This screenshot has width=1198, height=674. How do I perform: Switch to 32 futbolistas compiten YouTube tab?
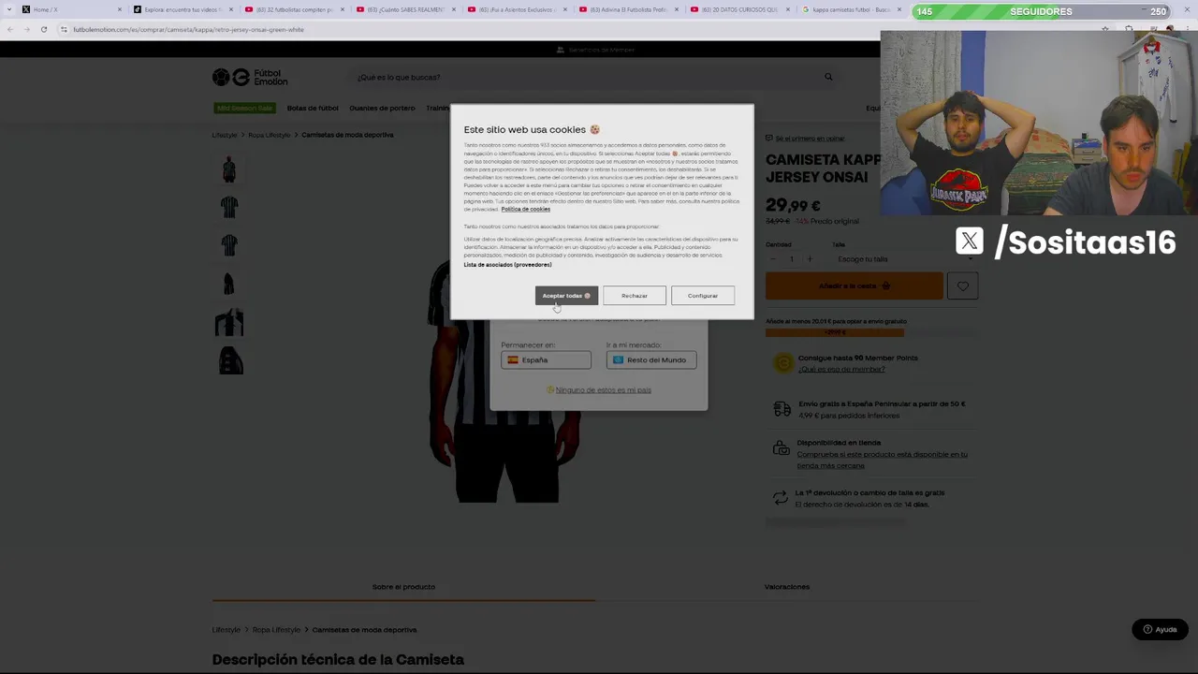click(294, 9)
